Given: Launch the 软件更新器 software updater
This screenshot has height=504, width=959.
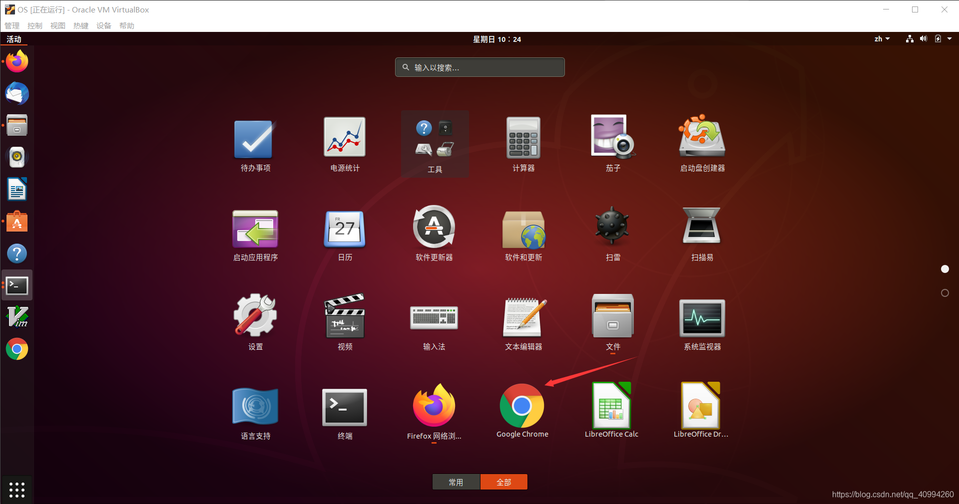Looking at the screenshot, I should (x=434, y=234).
